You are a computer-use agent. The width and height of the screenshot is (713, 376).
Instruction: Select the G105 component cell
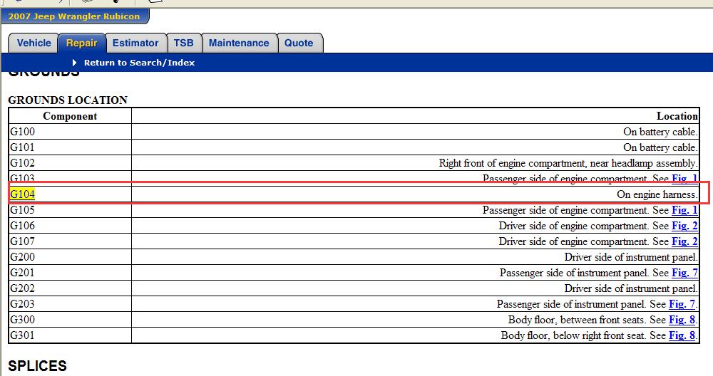point(70,210)
